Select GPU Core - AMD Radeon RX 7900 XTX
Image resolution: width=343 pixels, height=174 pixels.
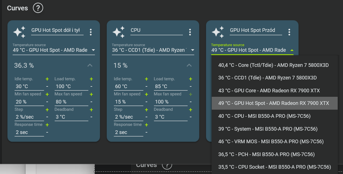click(x=269, y=91)
